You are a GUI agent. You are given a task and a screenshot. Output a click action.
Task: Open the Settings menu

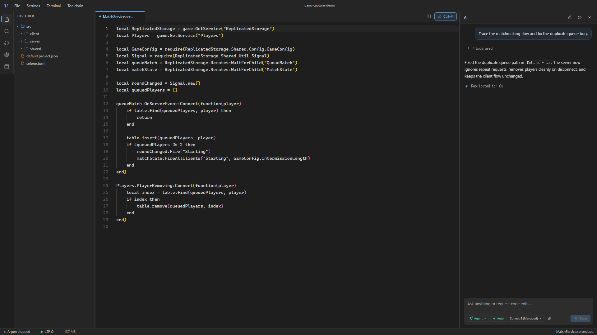33,6
